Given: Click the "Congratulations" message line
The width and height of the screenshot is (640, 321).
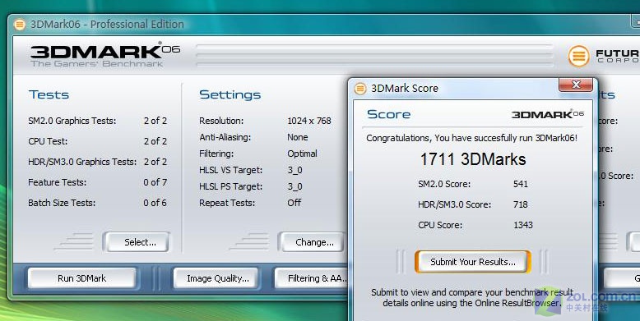Looking at the screenshot, I should pos(472,138).
